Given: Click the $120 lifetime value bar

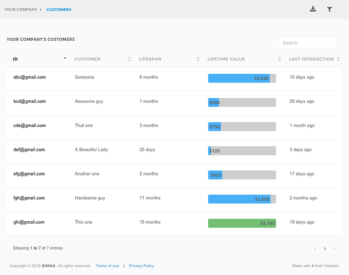Looking at the screenshot, I should 242,151.
